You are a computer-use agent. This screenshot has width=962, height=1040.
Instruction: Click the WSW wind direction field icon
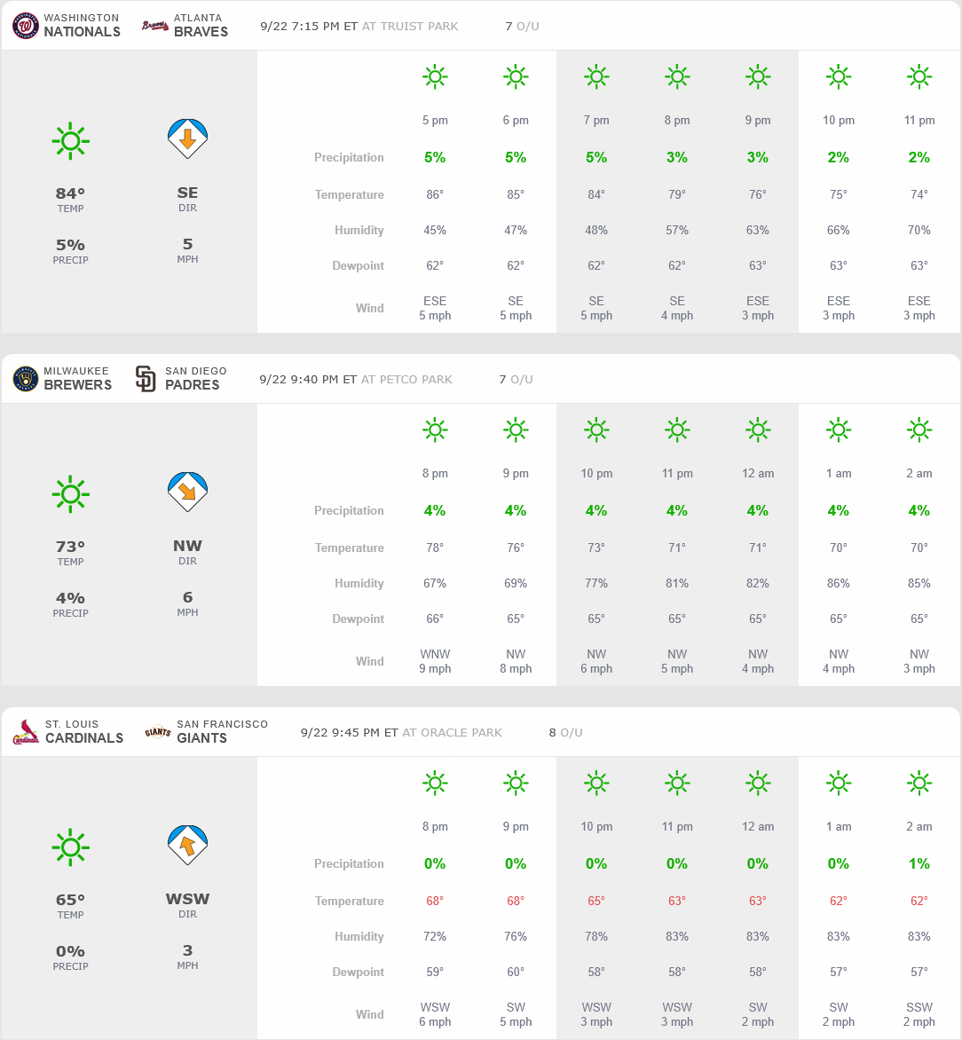(187, 846)
